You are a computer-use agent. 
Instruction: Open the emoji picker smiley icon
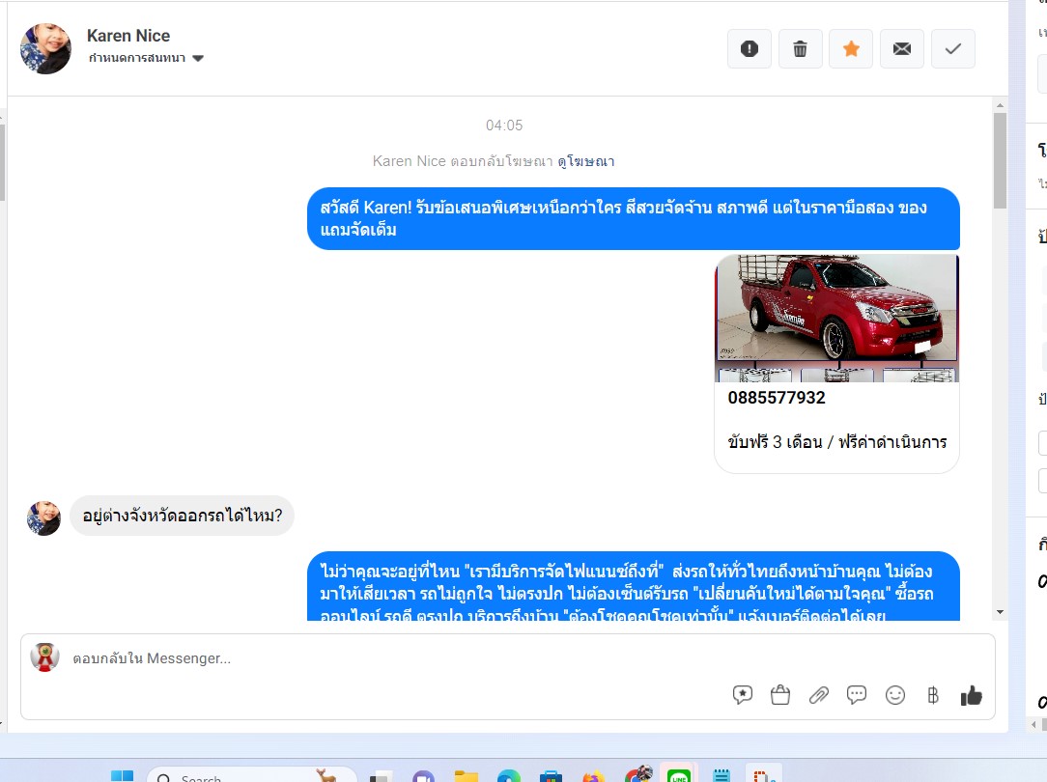[894, 695]
